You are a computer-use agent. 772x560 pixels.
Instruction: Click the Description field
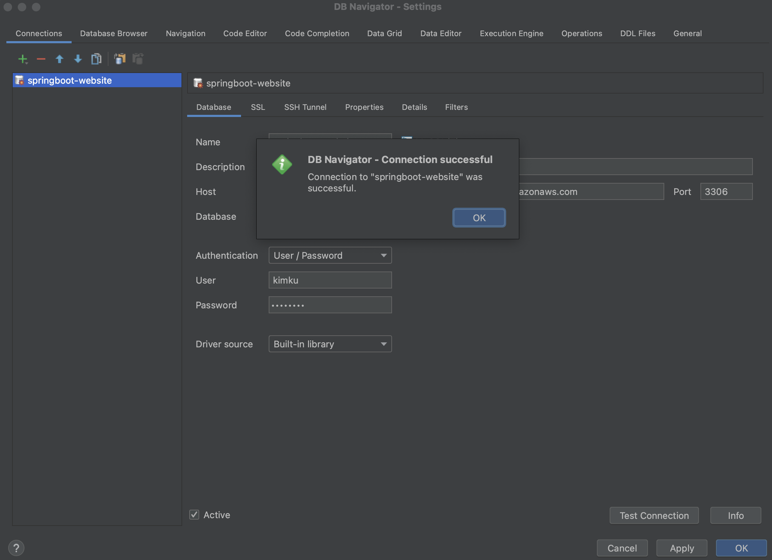coord(636,167)
